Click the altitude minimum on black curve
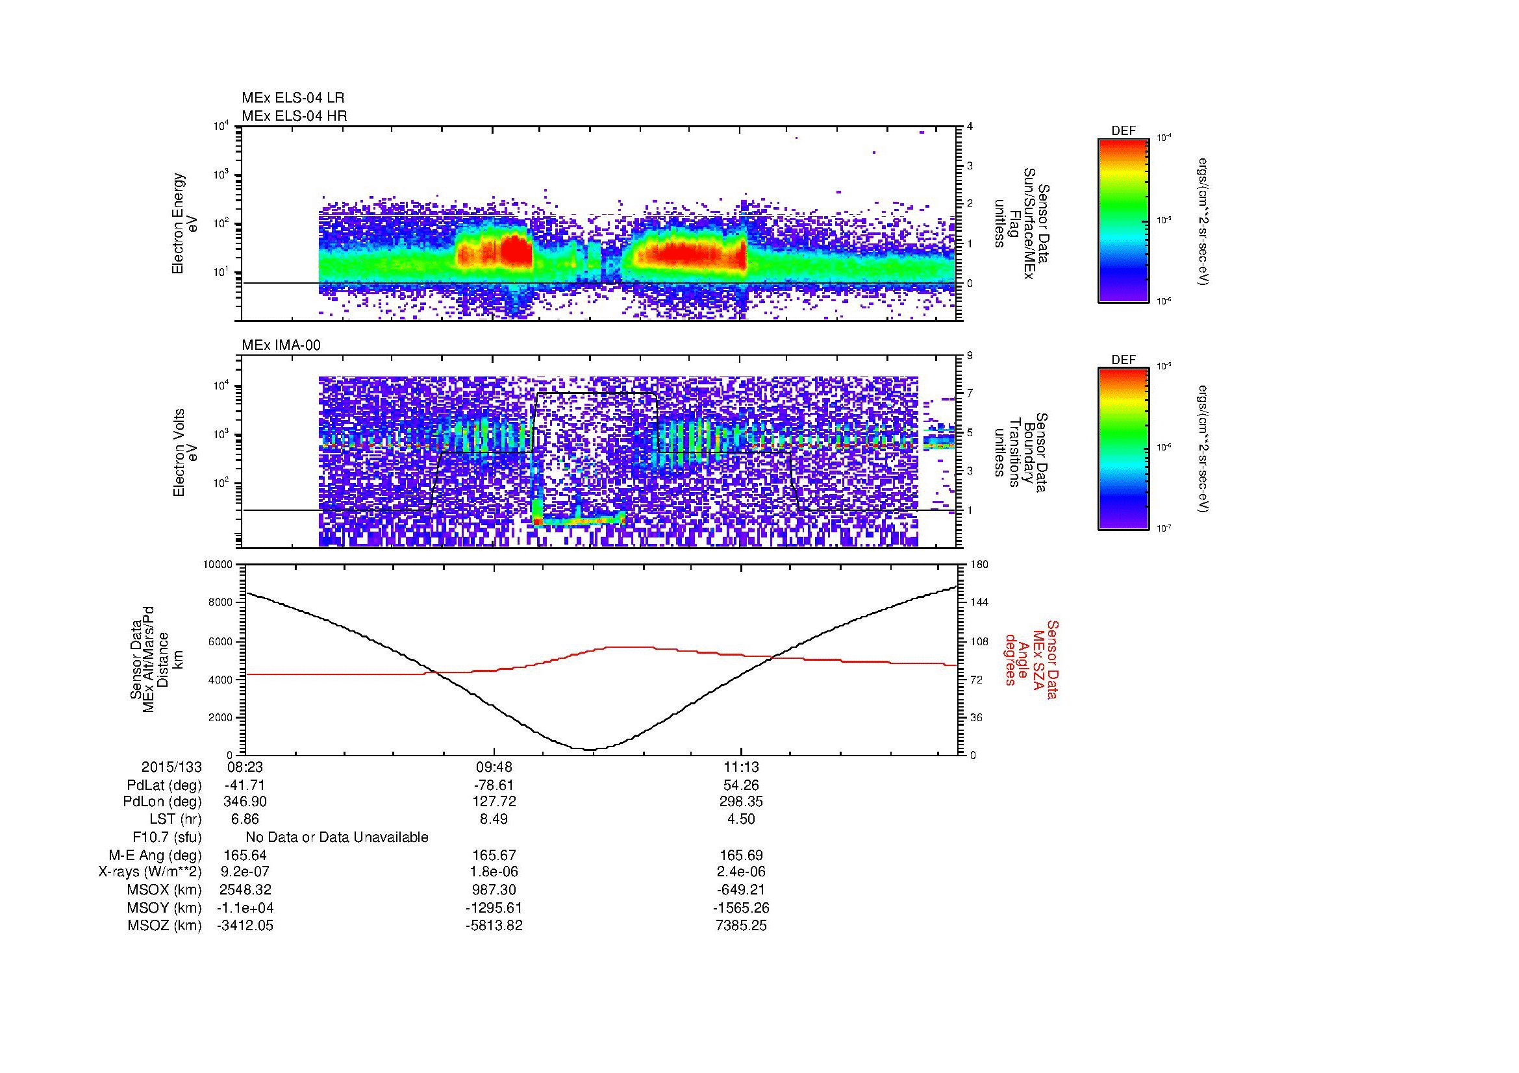 (591, 749)
